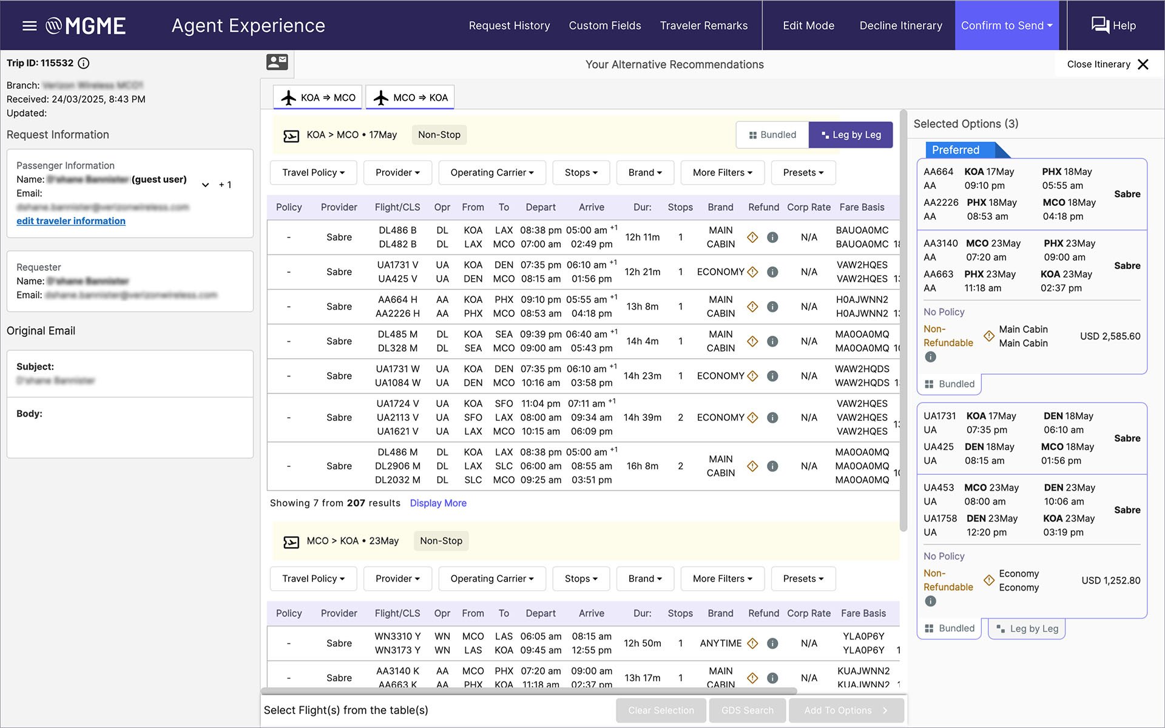1165x728 pixels.
Task: Click the airplane icon on MCO ⇒ KOA tab
Action: (381, 98)
